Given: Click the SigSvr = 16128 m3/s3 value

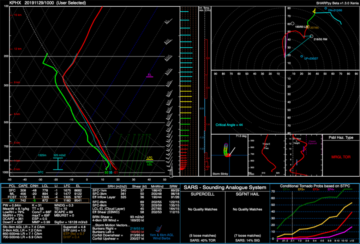Looking at the screenshot, I should click(70, 222).
